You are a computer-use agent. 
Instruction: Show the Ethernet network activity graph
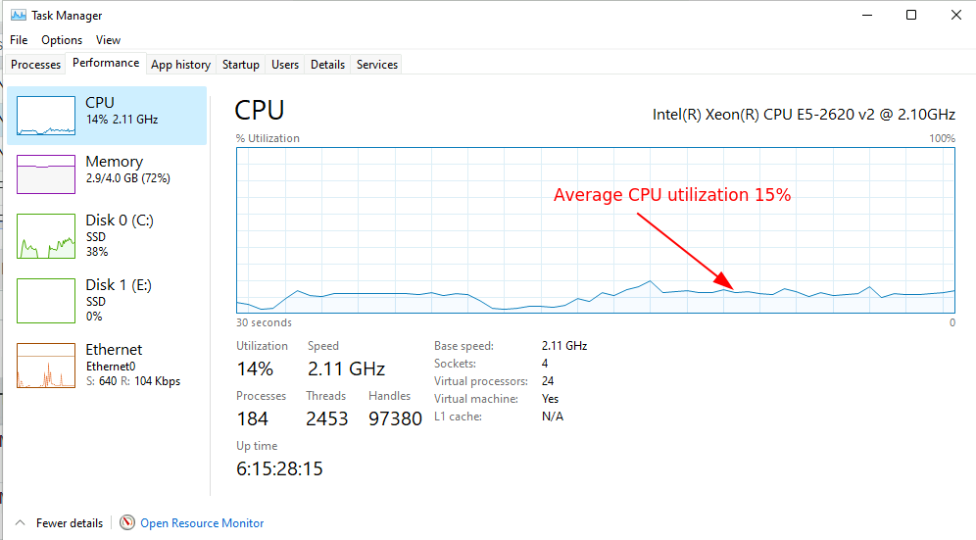[x=46, y=366]
